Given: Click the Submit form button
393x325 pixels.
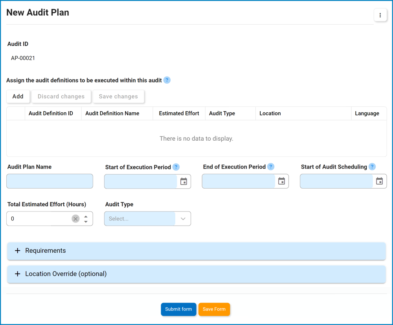Looking at the screenshot, I should click(x=178, y=309).
